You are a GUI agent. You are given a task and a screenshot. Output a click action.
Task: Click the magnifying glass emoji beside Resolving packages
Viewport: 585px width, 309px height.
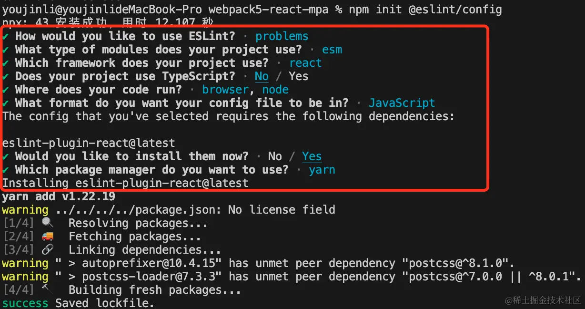coord(48,223)
